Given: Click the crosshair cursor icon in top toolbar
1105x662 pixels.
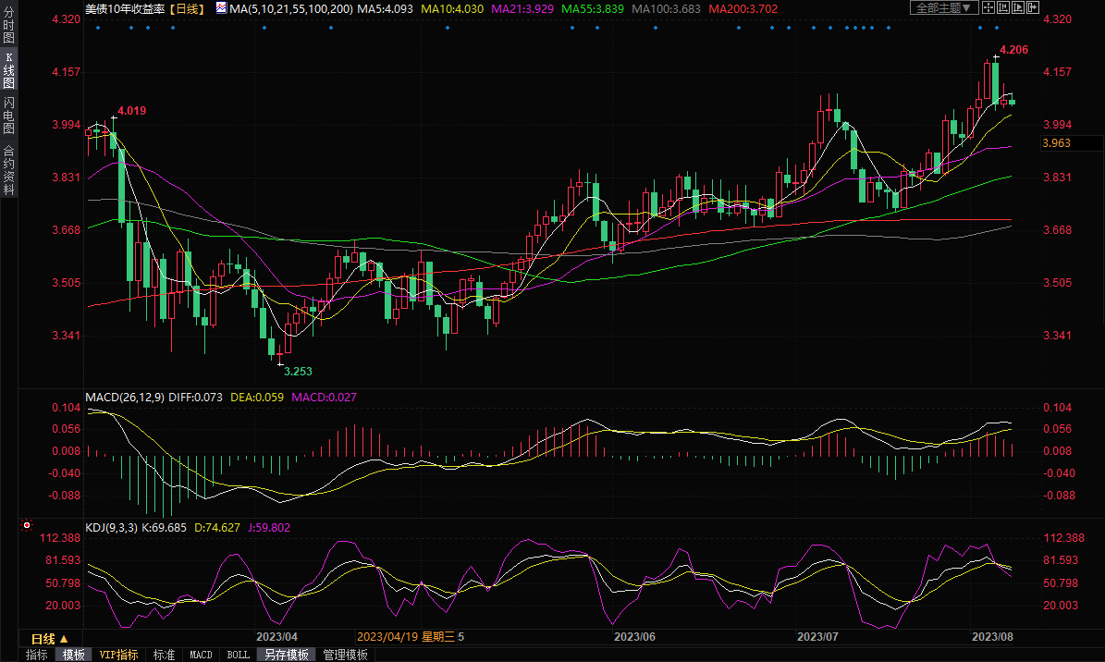Looking at the screenshot, I should pos(988,7).
